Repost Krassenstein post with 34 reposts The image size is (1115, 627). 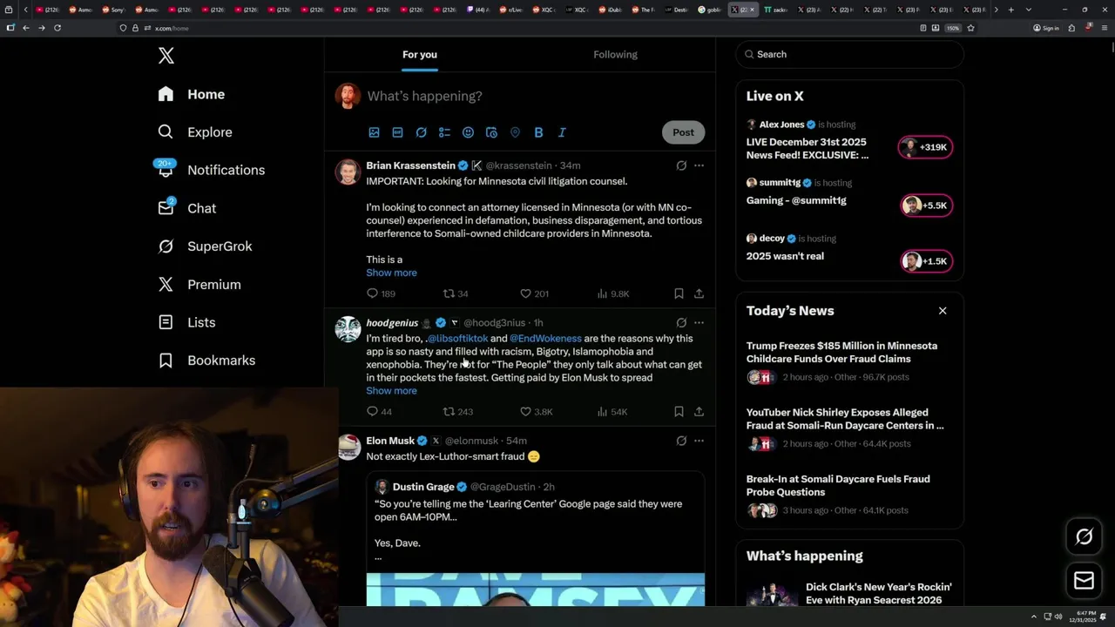pyautogui.click(x=456, y=294)
